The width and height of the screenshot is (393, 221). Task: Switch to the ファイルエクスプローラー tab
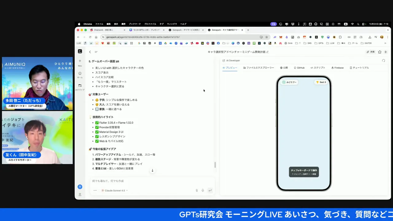pos(259,68)
